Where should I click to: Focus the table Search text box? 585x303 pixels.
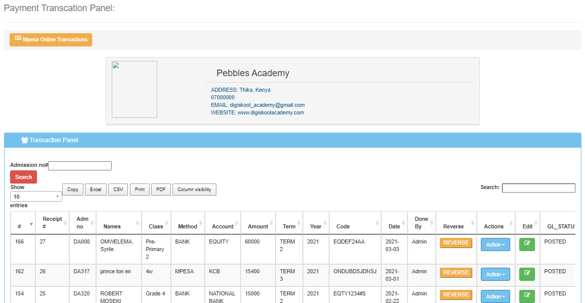[538, 188]
